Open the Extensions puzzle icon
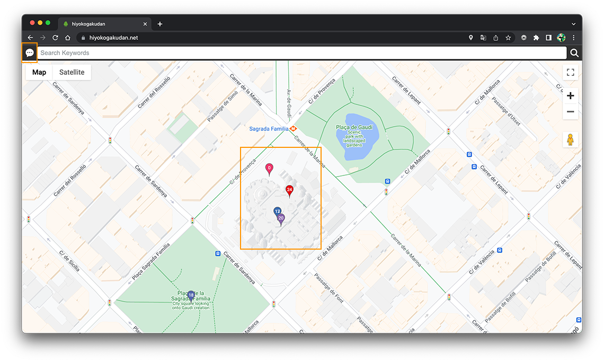Image resolution: width=604 pixels, height=362 pixels. (x=536, y=38)
